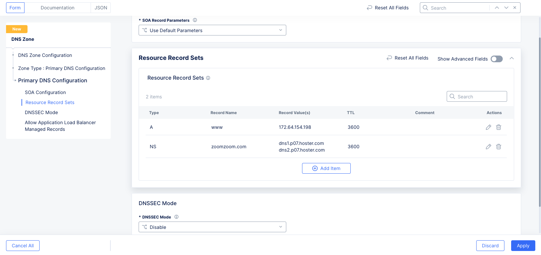Switch to the Documentation tab

tap(57, 8)
